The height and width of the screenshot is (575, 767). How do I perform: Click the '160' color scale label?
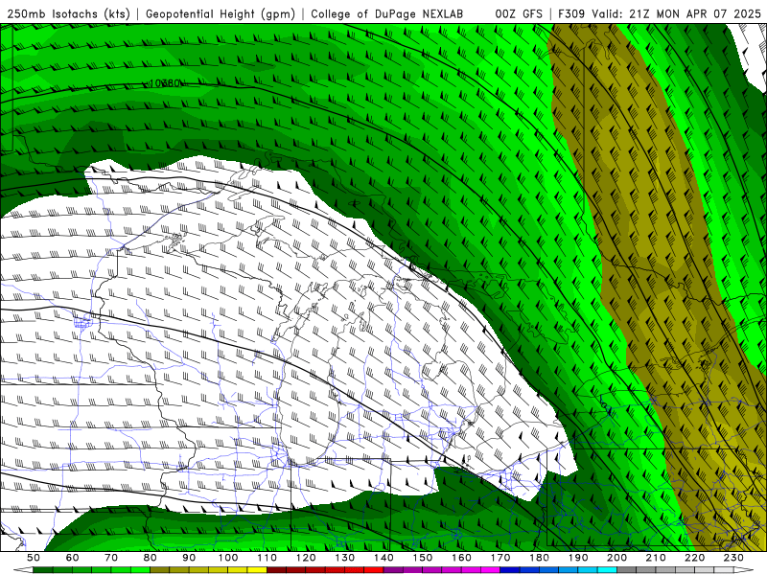click(461, 558)
